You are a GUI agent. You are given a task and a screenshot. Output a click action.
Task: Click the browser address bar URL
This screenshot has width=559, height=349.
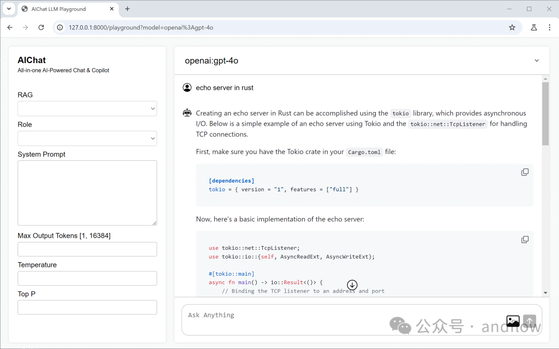coord(141,27)
